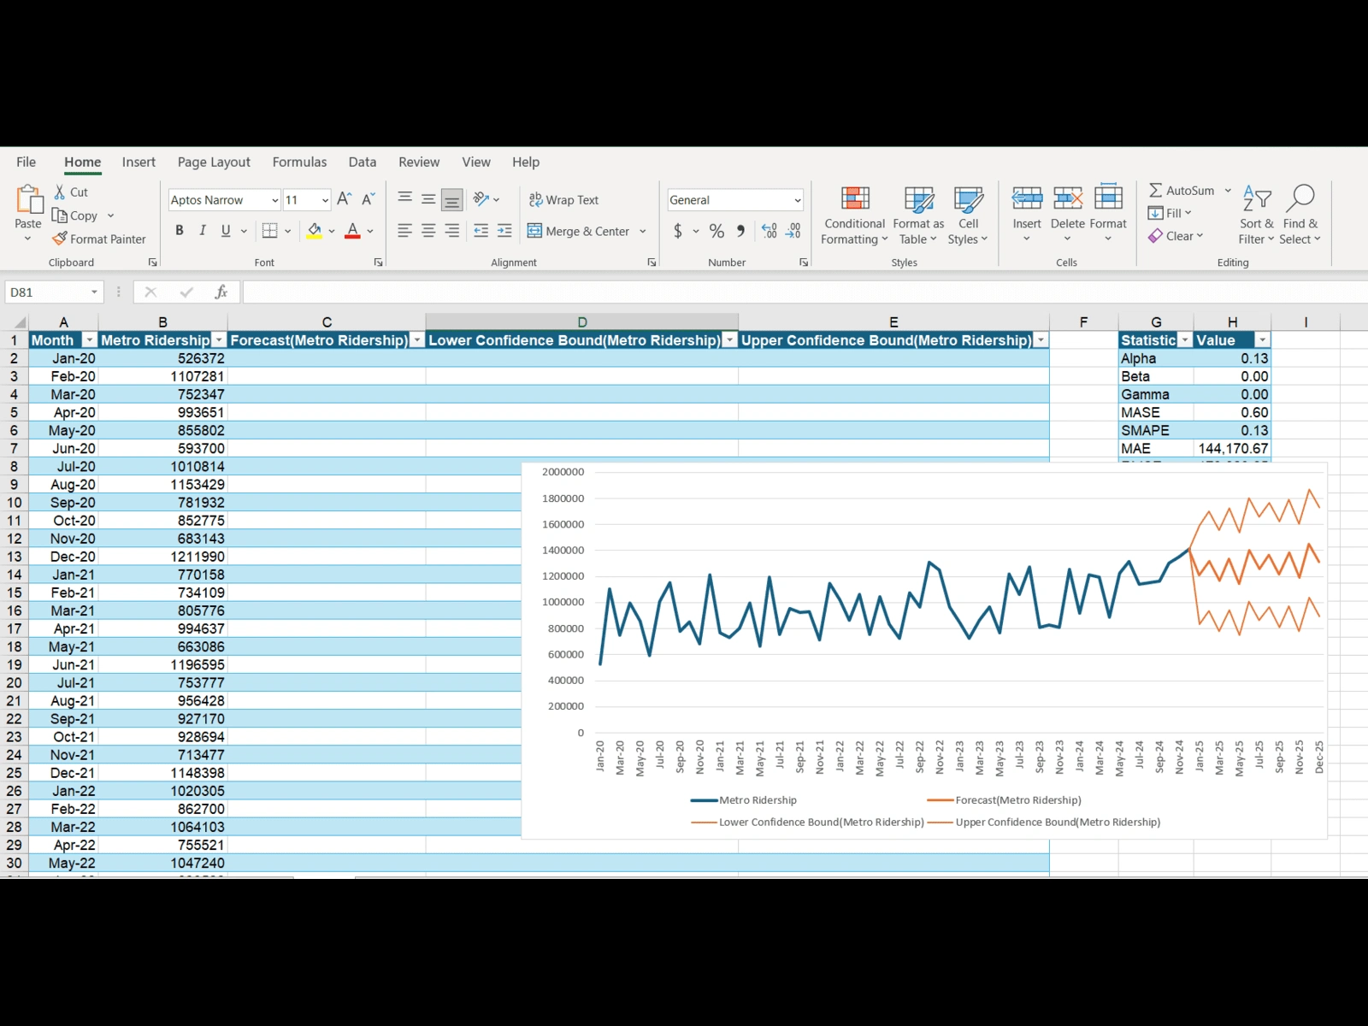Image resolution: width=1368 pixels, height=1026 pixels.
Task: Open the Month column filter dropdown
Action: 89,340
